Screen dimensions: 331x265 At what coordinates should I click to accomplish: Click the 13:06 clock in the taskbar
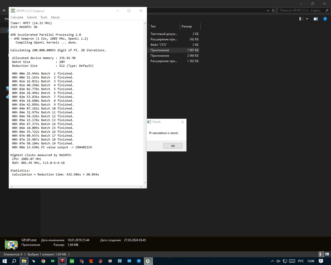(x=311, y=261)
